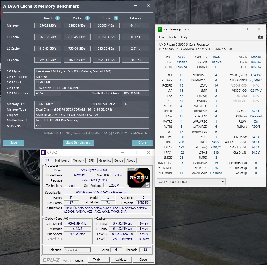Click the RttPark value RZQ/5
Image resolution: width=267 pixels, height=265 pixels.
pyautogui.click(x=256, y=127)
